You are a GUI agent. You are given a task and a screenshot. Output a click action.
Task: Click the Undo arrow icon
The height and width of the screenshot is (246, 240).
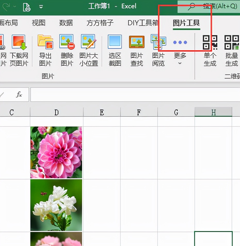click(x=6, y=6)
